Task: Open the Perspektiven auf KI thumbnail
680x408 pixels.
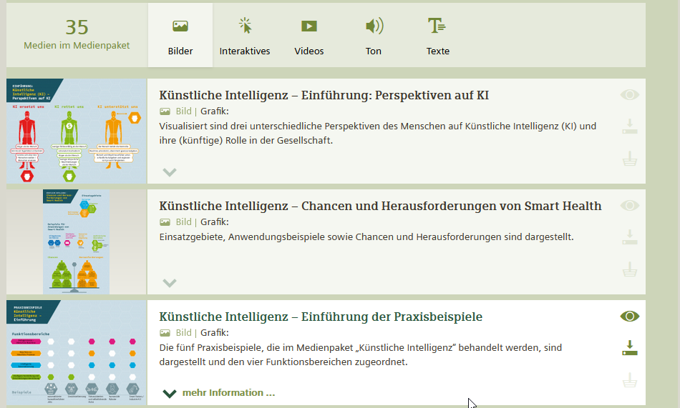Action: [x=76, y=131]
